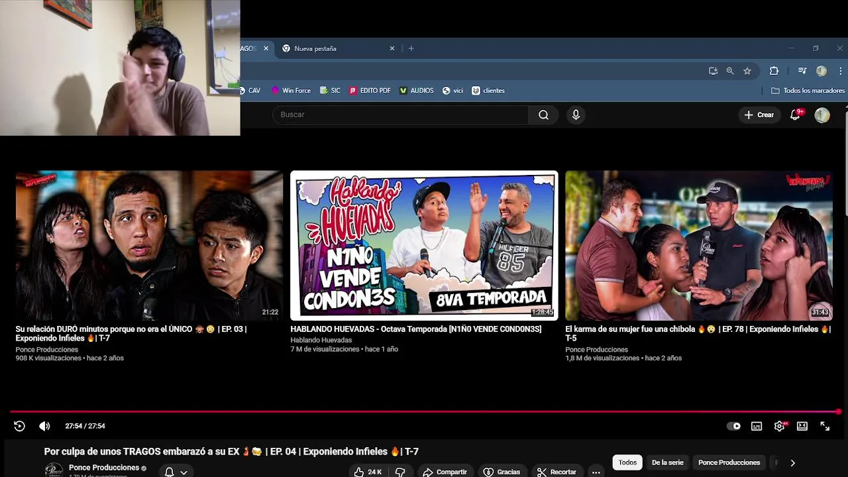The image size is (848, 477).
Task: Toggle the autoplay switch
Action: (x=734, y=426)
